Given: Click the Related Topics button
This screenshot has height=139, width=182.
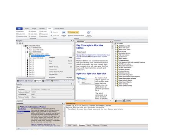Looking at the screenshot, I should tap(81, 52).
